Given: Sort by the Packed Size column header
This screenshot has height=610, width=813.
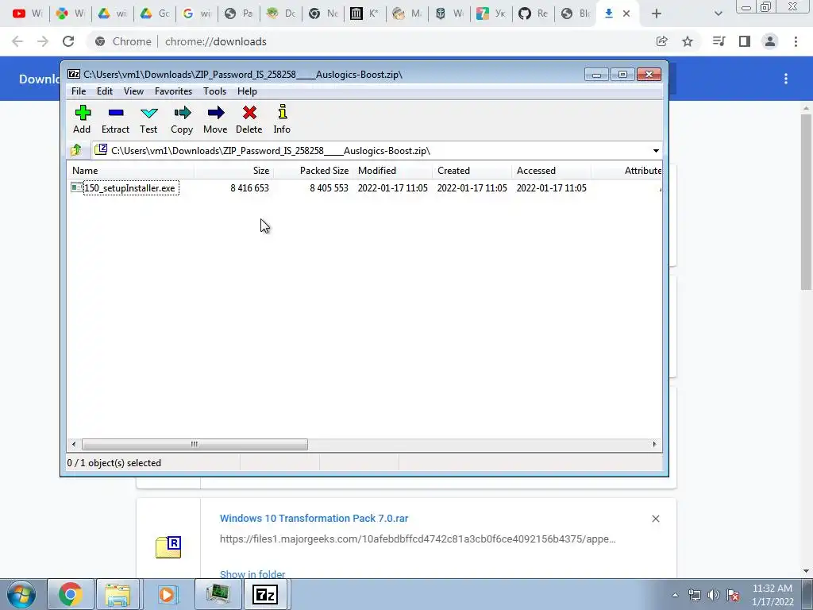Looking at the screenshot, I should tap(313, 171).
